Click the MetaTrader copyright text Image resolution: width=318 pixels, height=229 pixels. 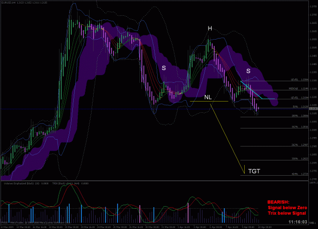pyautogui.click(x=36, y=222)
